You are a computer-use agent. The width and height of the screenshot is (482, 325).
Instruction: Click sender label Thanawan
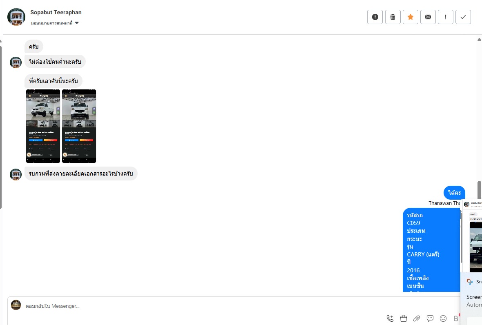444,203
